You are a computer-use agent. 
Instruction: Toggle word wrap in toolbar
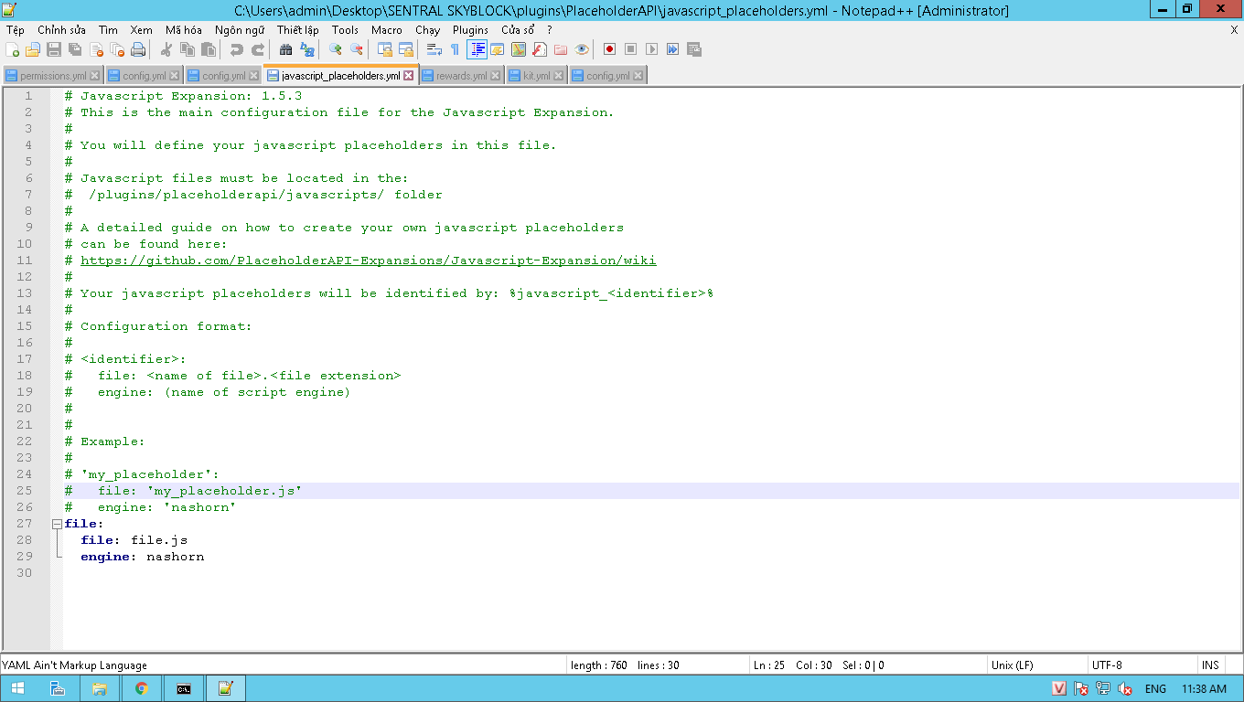coord(434,49)
